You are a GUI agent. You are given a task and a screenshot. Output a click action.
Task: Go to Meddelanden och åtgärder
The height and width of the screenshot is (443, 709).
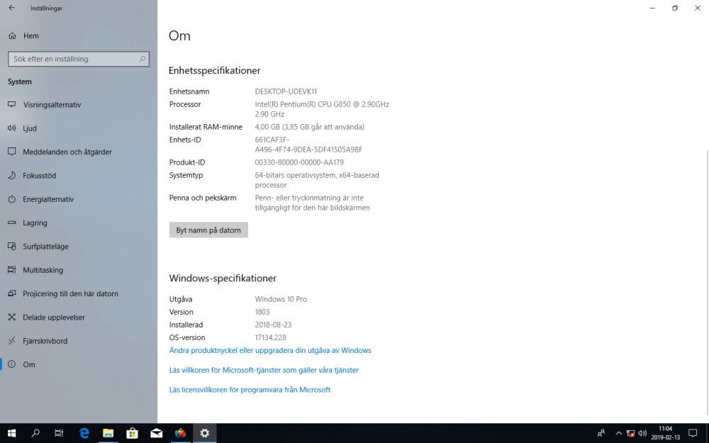(67, 152)
